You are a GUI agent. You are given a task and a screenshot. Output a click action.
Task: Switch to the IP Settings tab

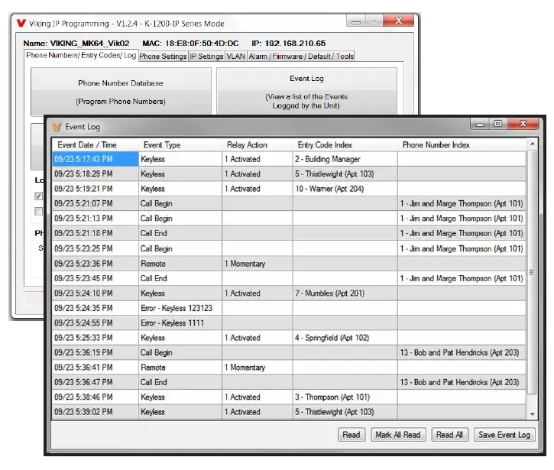click(x=206, y=56)
